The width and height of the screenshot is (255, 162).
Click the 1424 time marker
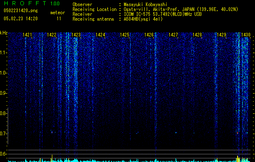coord(101,35)
